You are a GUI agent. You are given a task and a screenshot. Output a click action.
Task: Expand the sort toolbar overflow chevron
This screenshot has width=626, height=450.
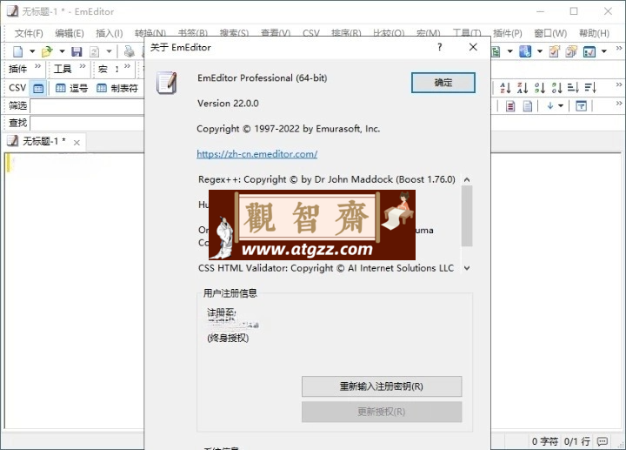[619, 84]
